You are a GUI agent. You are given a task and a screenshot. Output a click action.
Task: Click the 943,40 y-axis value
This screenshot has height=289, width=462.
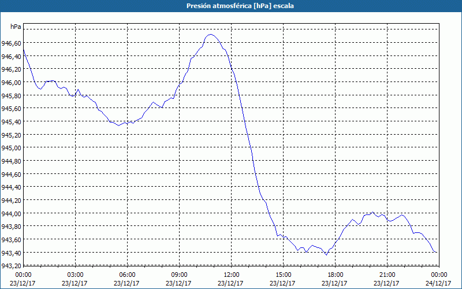[x=11, y=253]
